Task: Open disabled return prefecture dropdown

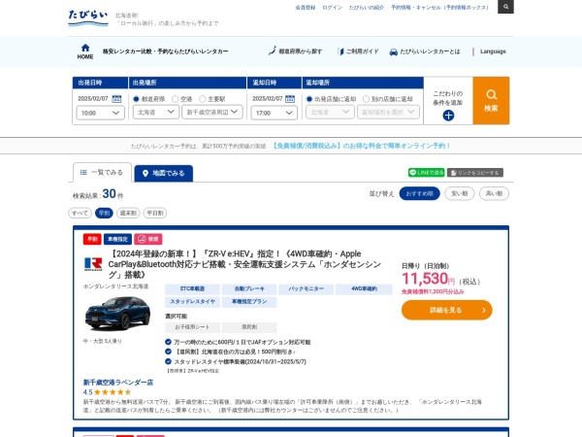Action: click(330, 112)
